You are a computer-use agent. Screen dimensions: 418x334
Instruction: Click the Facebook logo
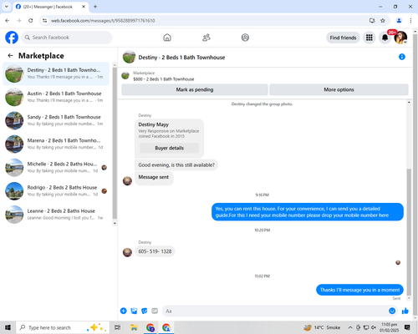pos(12,38)
